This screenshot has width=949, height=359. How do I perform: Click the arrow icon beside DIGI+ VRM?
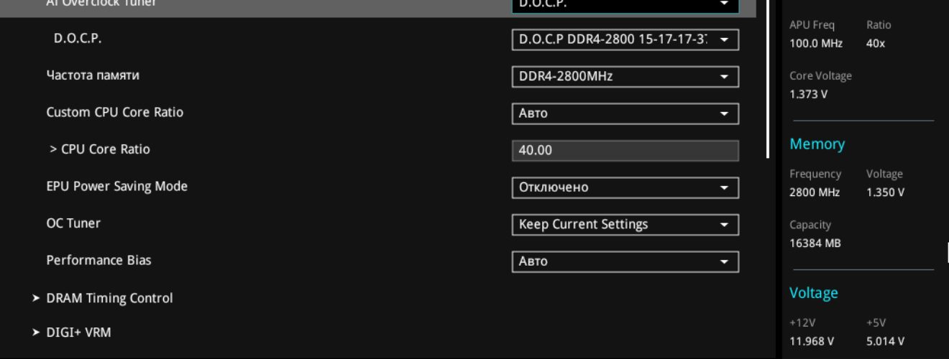point(35,332)
